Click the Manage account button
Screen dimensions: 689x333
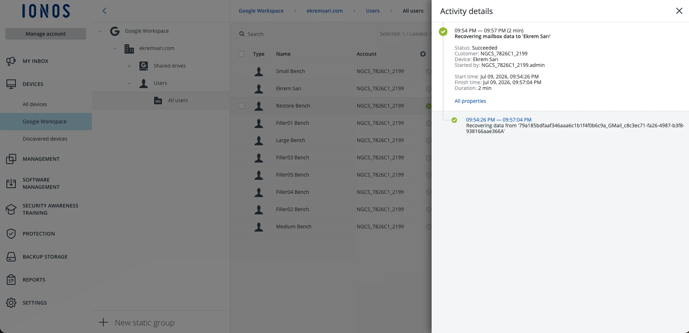[x=46, y=34]
